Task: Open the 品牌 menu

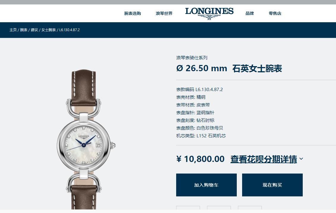Action: 250,13
